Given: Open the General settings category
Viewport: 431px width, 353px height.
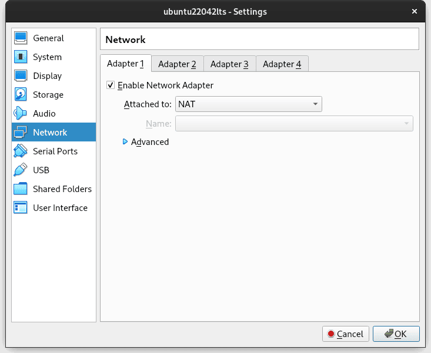Looking at the screenshot, I should pyautogui.click(x=54, y=38).
